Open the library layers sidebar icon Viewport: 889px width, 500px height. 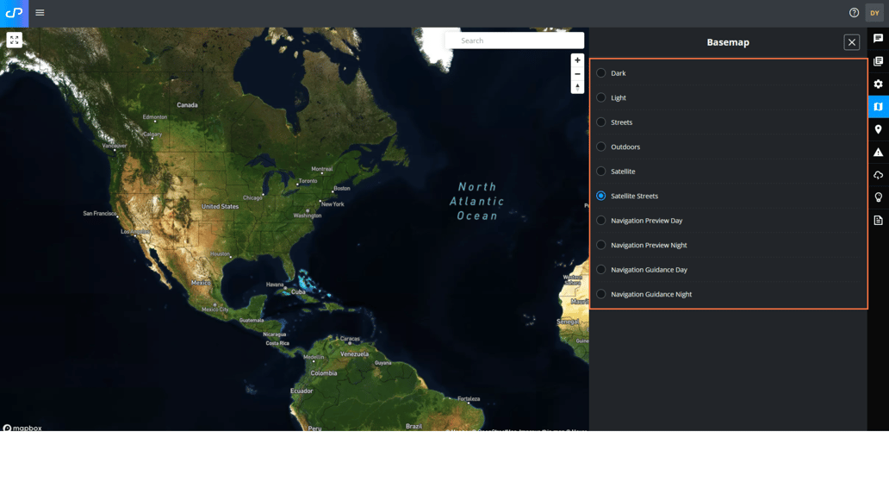point(878,61)
